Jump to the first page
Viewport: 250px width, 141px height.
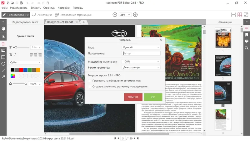pyautogui.click(x=115, y=138)
